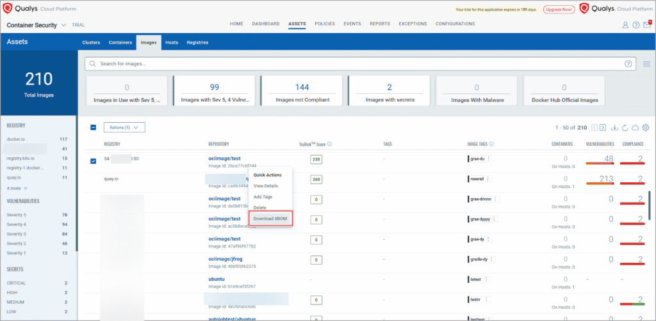Open the Actions (1) dropdown
656x321 pixels.
point(124,127)
